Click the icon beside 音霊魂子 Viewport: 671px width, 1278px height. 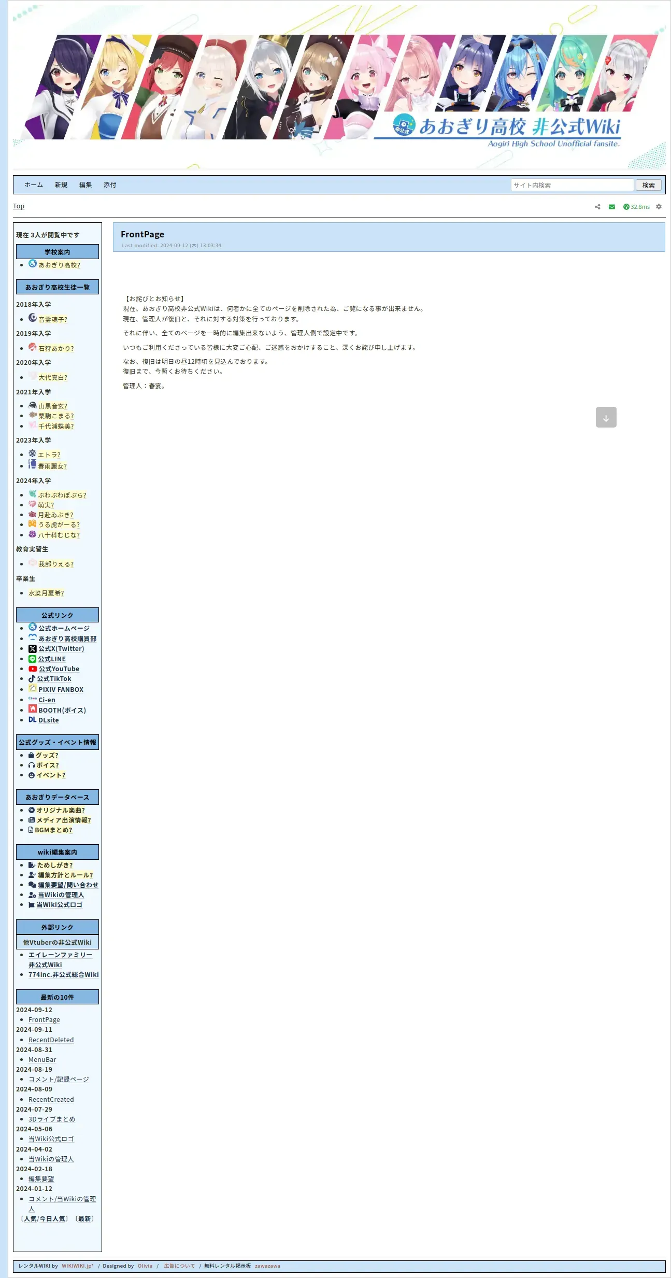point(33,318)
